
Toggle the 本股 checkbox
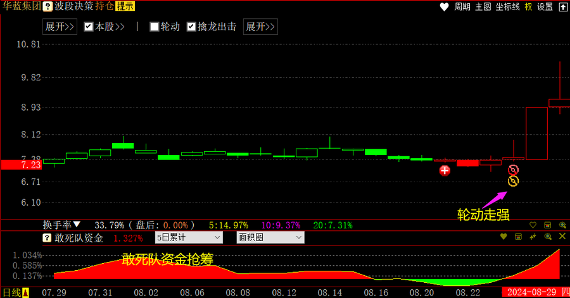point(89,27)
